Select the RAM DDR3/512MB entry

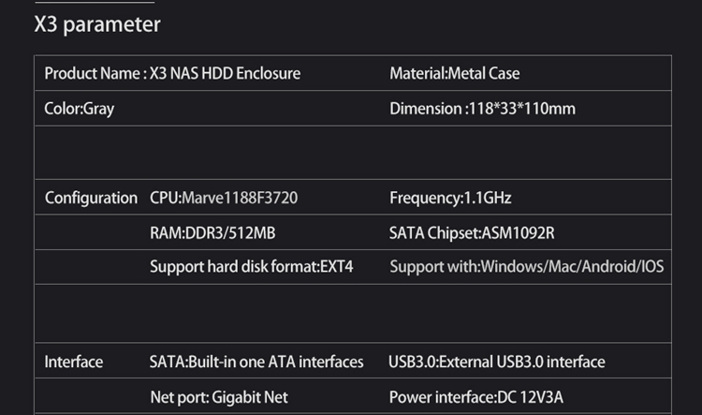coord(212,233)
